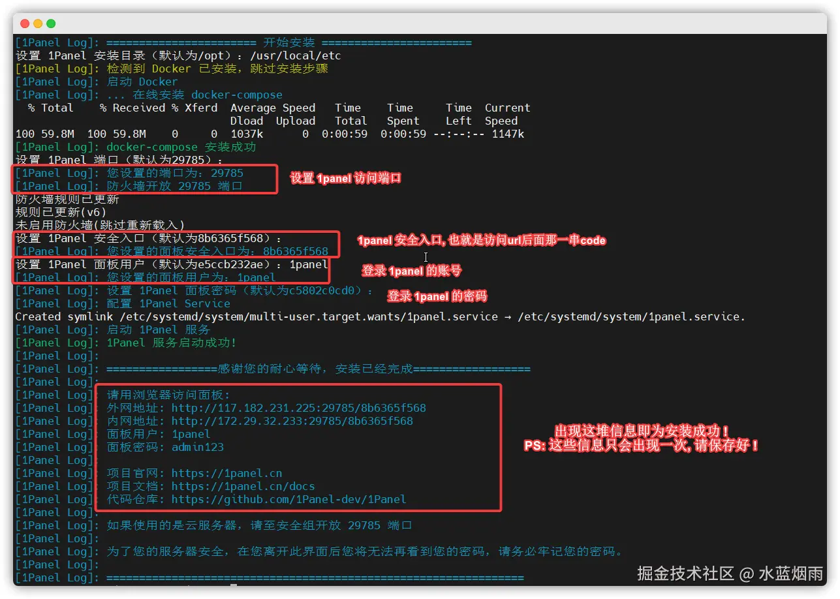Click the line '未启用防火墙(跳过重新载入)'
The height and width of the screenshot is (599, 840).
click(100, 225)
